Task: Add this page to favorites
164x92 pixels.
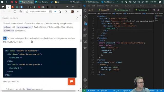Action: (x=60, y=11)
